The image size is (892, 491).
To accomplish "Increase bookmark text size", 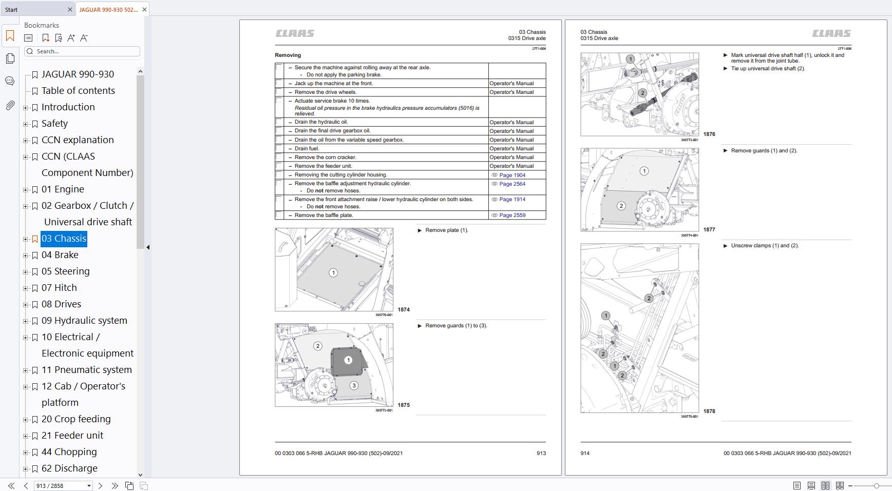I will pos(71,38).
